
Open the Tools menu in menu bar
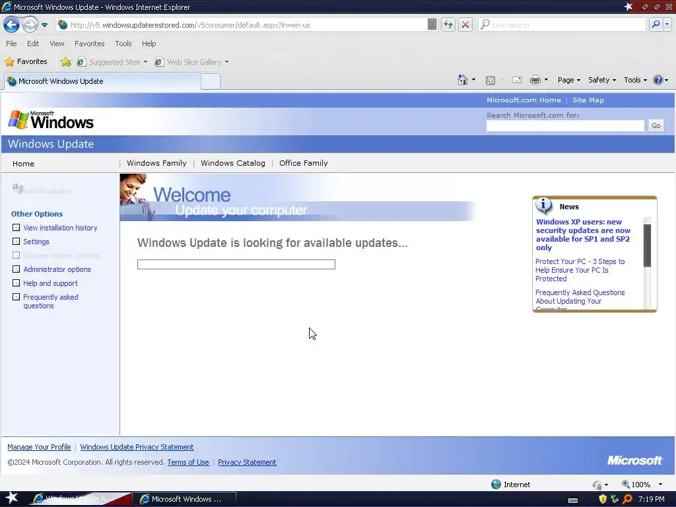coord(123,44)
